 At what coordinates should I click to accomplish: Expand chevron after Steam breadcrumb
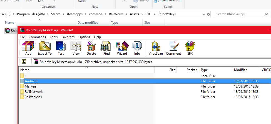point(63,14)
